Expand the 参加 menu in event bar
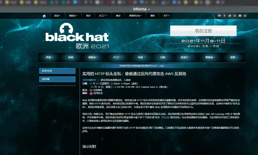Viewport: 258px width, 155px height. click(x=49, y=57)
